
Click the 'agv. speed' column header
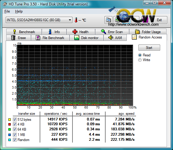126,114
